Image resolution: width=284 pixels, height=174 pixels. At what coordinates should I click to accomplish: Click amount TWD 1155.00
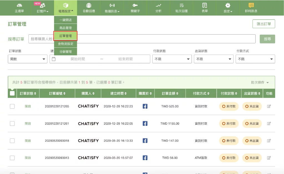point(170,123)
